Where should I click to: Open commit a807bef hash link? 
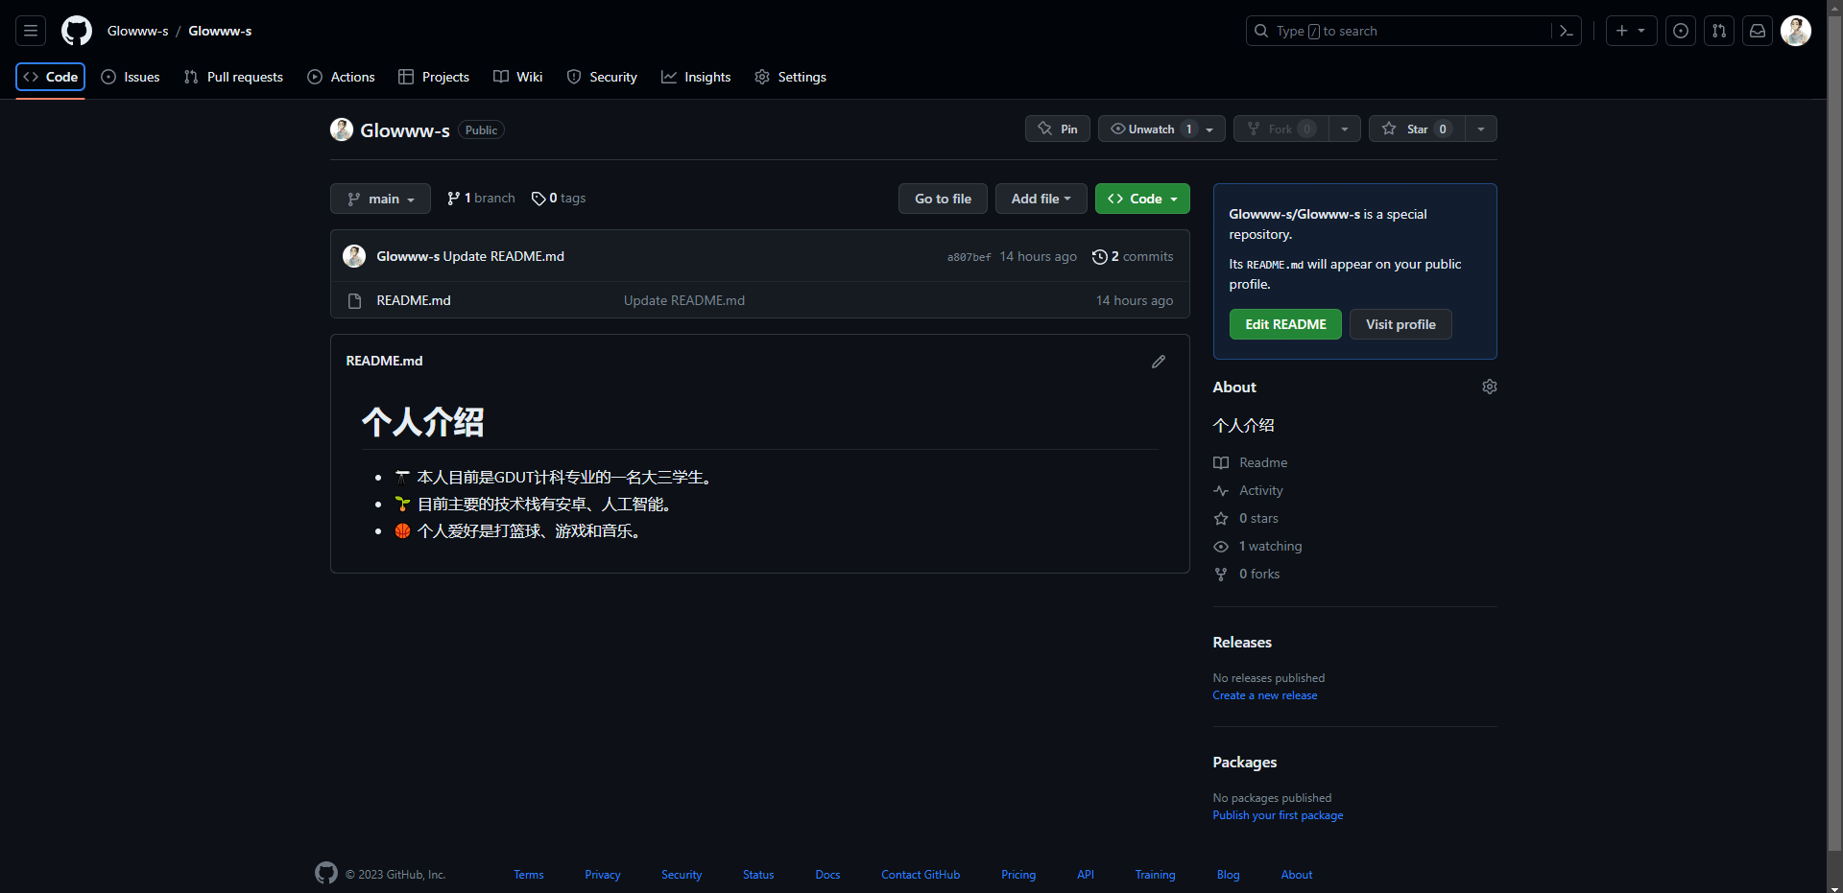tap(969, 257)
